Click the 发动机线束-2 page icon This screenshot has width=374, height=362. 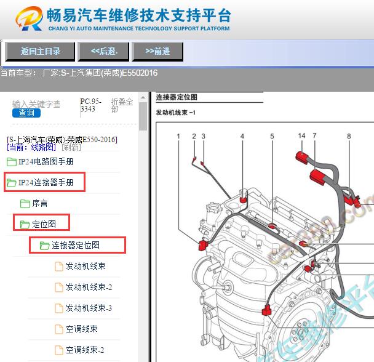tap(59, 288)
